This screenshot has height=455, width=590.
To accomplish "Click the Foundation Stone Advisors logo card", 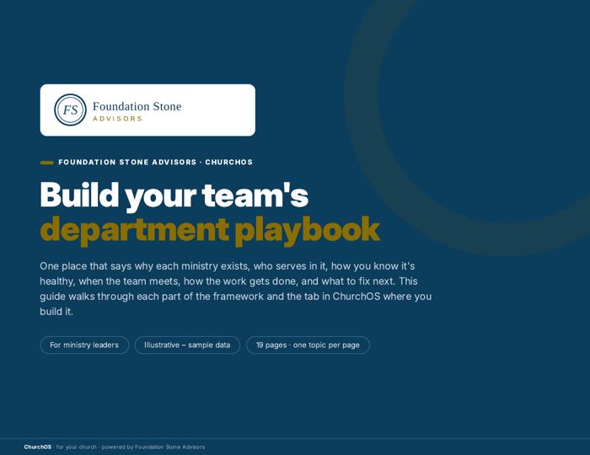I will click(x=147, y=110).
